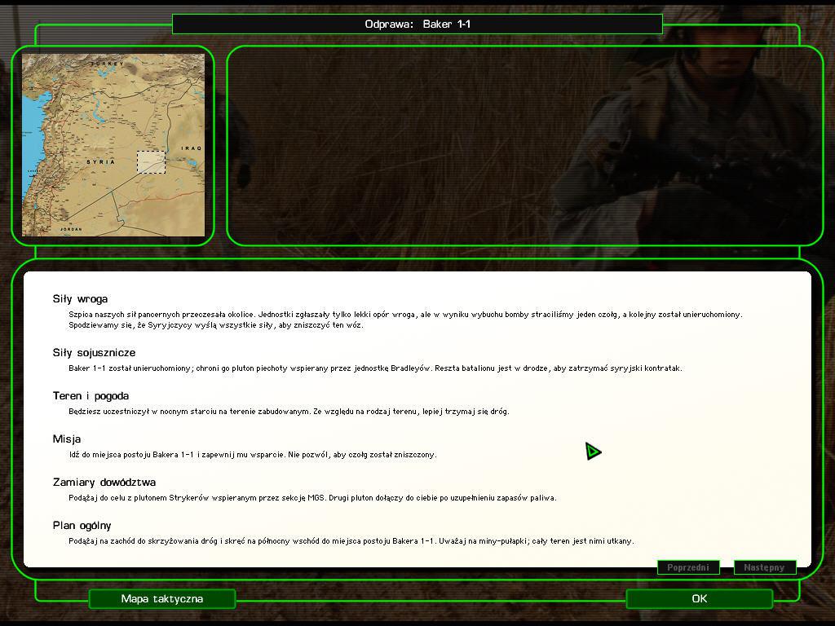
Task: Click the line starting 'Szpica naszych sił pancernych'
Action: click(405, 315)
